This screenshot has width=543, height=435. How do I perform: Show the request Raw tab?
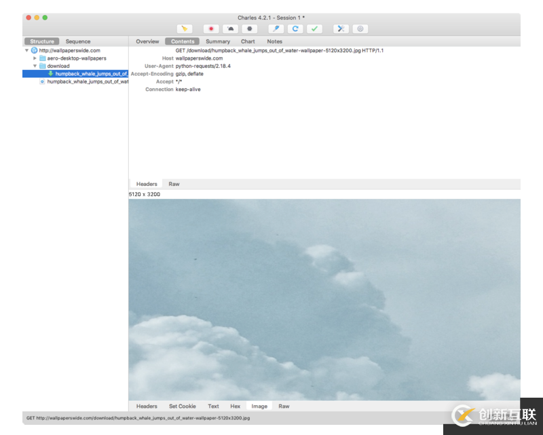coord(174,184)
